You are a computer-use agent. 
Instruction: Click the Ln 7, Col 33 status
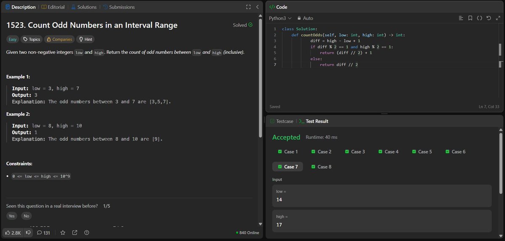point(488,107)
